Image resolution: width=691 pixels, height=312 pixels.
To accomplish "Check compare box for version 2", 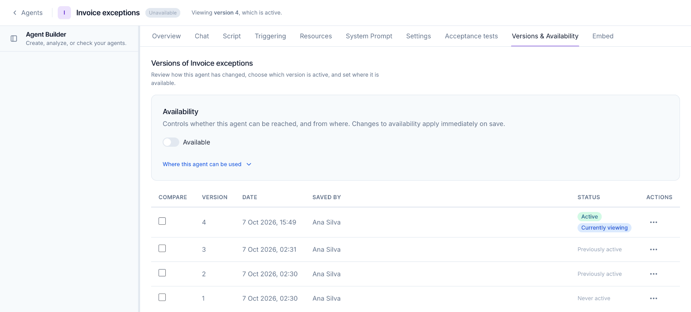I will 162,273.
